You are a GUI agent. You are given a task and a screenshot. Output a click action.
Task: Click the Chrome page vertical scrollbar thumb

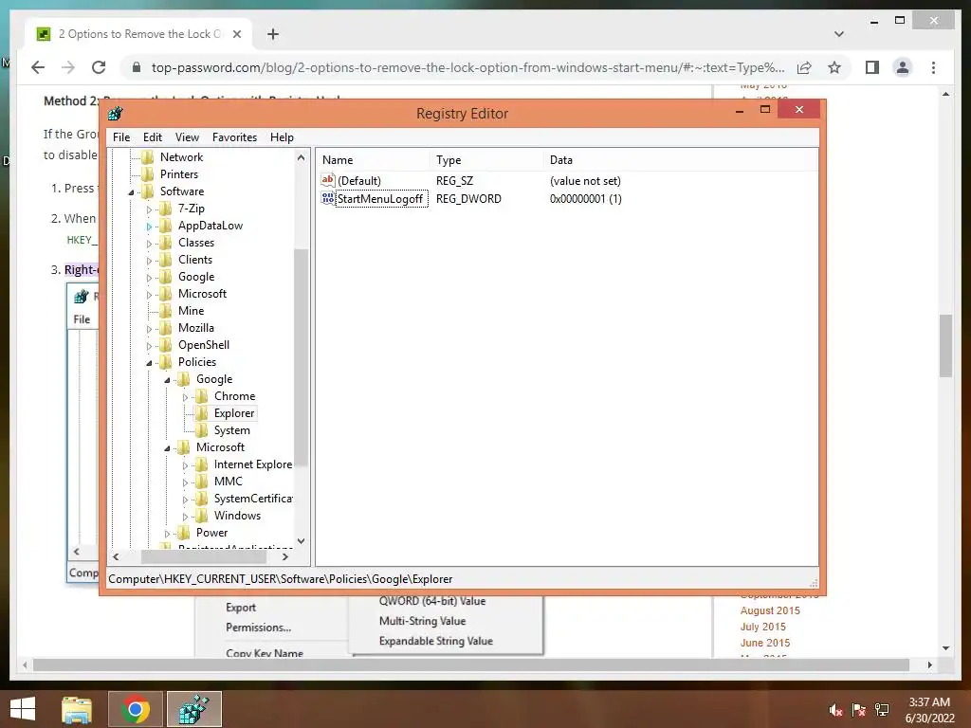pos(945,345)
